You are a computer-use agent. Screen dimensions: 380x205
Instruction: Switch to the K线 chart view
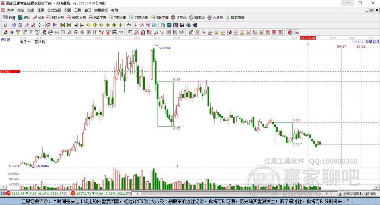click(x=38, y=18)
